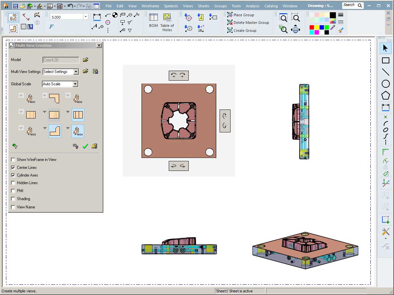
Task: Choose the rectangle drawing tool
Action: tap(385, 60)
